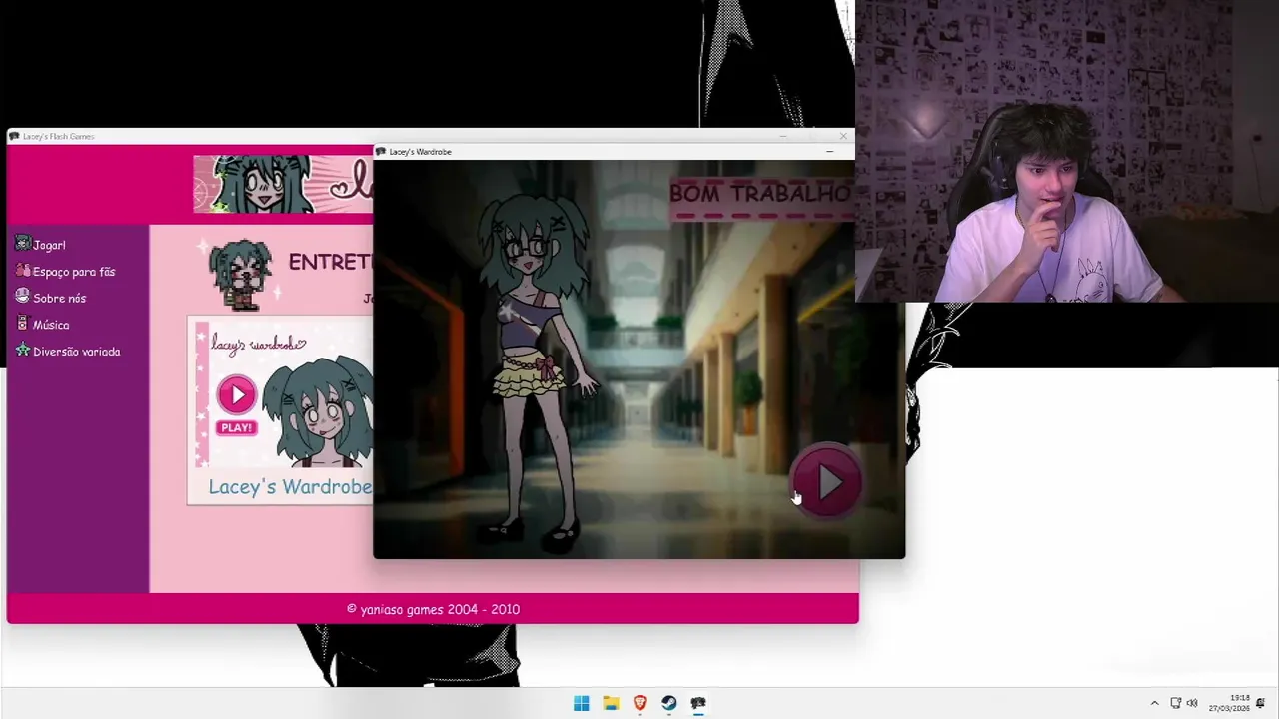Click the Lacey's Wardrobe game thumbnail image
Screen dimensions: 1279x719
point(284,394)
